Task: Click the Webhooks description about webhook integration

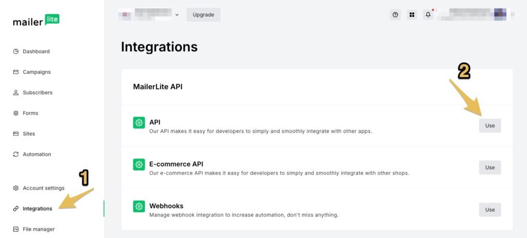Action: pyautogui.click(x=243, y=215)
